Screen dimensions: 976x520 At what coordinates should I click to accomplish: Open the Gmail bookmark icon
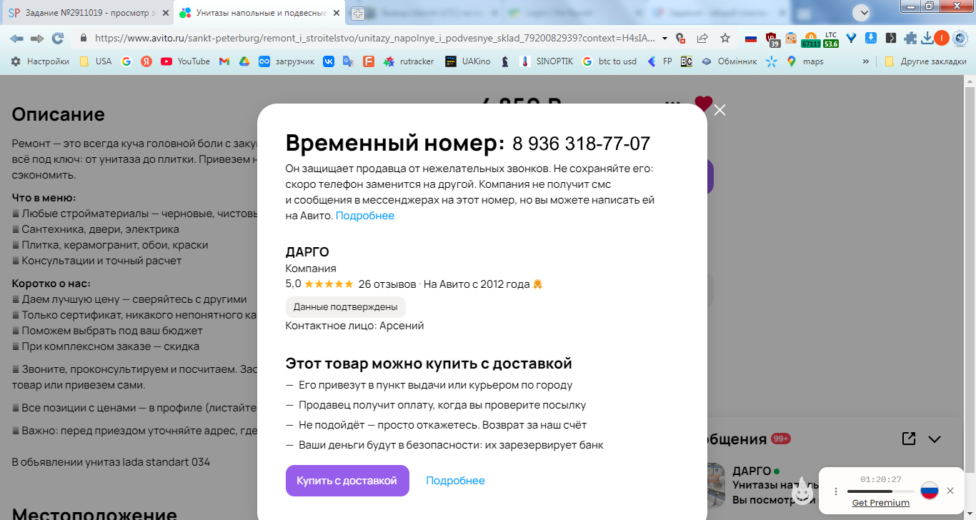click(x=224, y=61)
